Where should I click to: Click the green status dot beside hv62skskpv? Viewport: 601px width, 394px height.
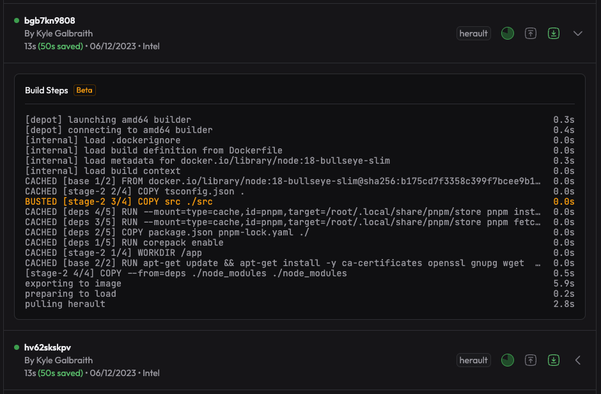click(x=17, y=347)
